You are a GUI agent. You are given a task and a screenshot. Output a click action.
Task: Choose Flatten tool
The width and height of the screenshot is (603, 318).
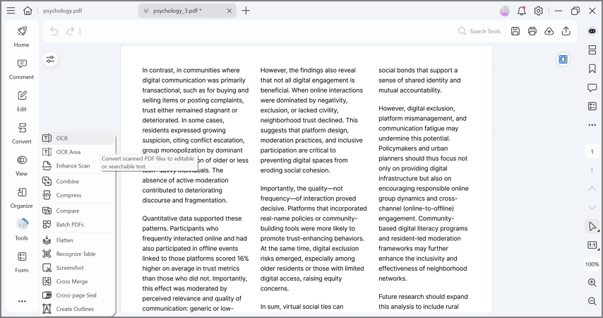point(77,240)
